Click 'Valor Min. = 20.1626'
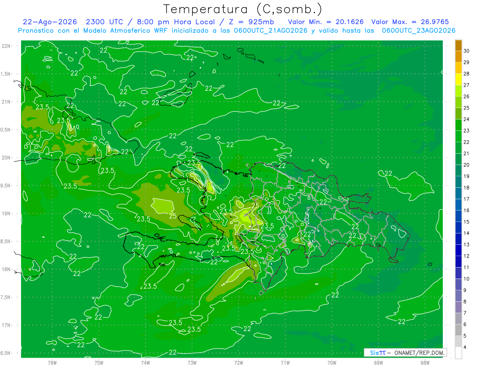 pos(326,22)
